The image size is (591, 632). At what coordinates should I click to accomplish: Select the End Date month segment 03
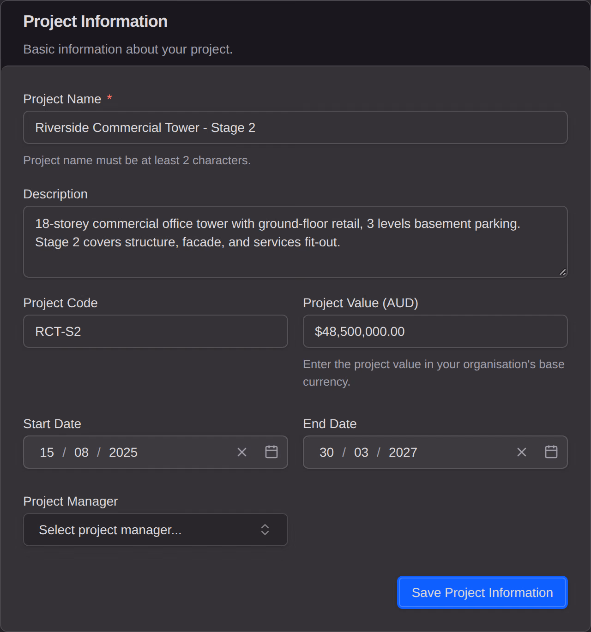(361, 452)
